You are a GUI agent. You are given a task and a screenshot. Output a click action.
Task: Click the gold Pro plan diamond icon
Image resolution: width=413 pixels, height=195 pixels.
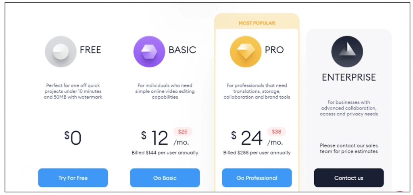tap(245, 51)
